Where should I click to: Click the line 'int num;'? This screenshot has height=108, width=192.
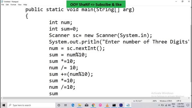61,22
